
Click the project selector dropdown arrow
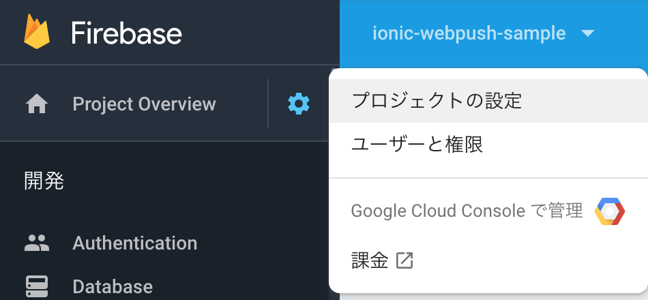coord(587,33)
